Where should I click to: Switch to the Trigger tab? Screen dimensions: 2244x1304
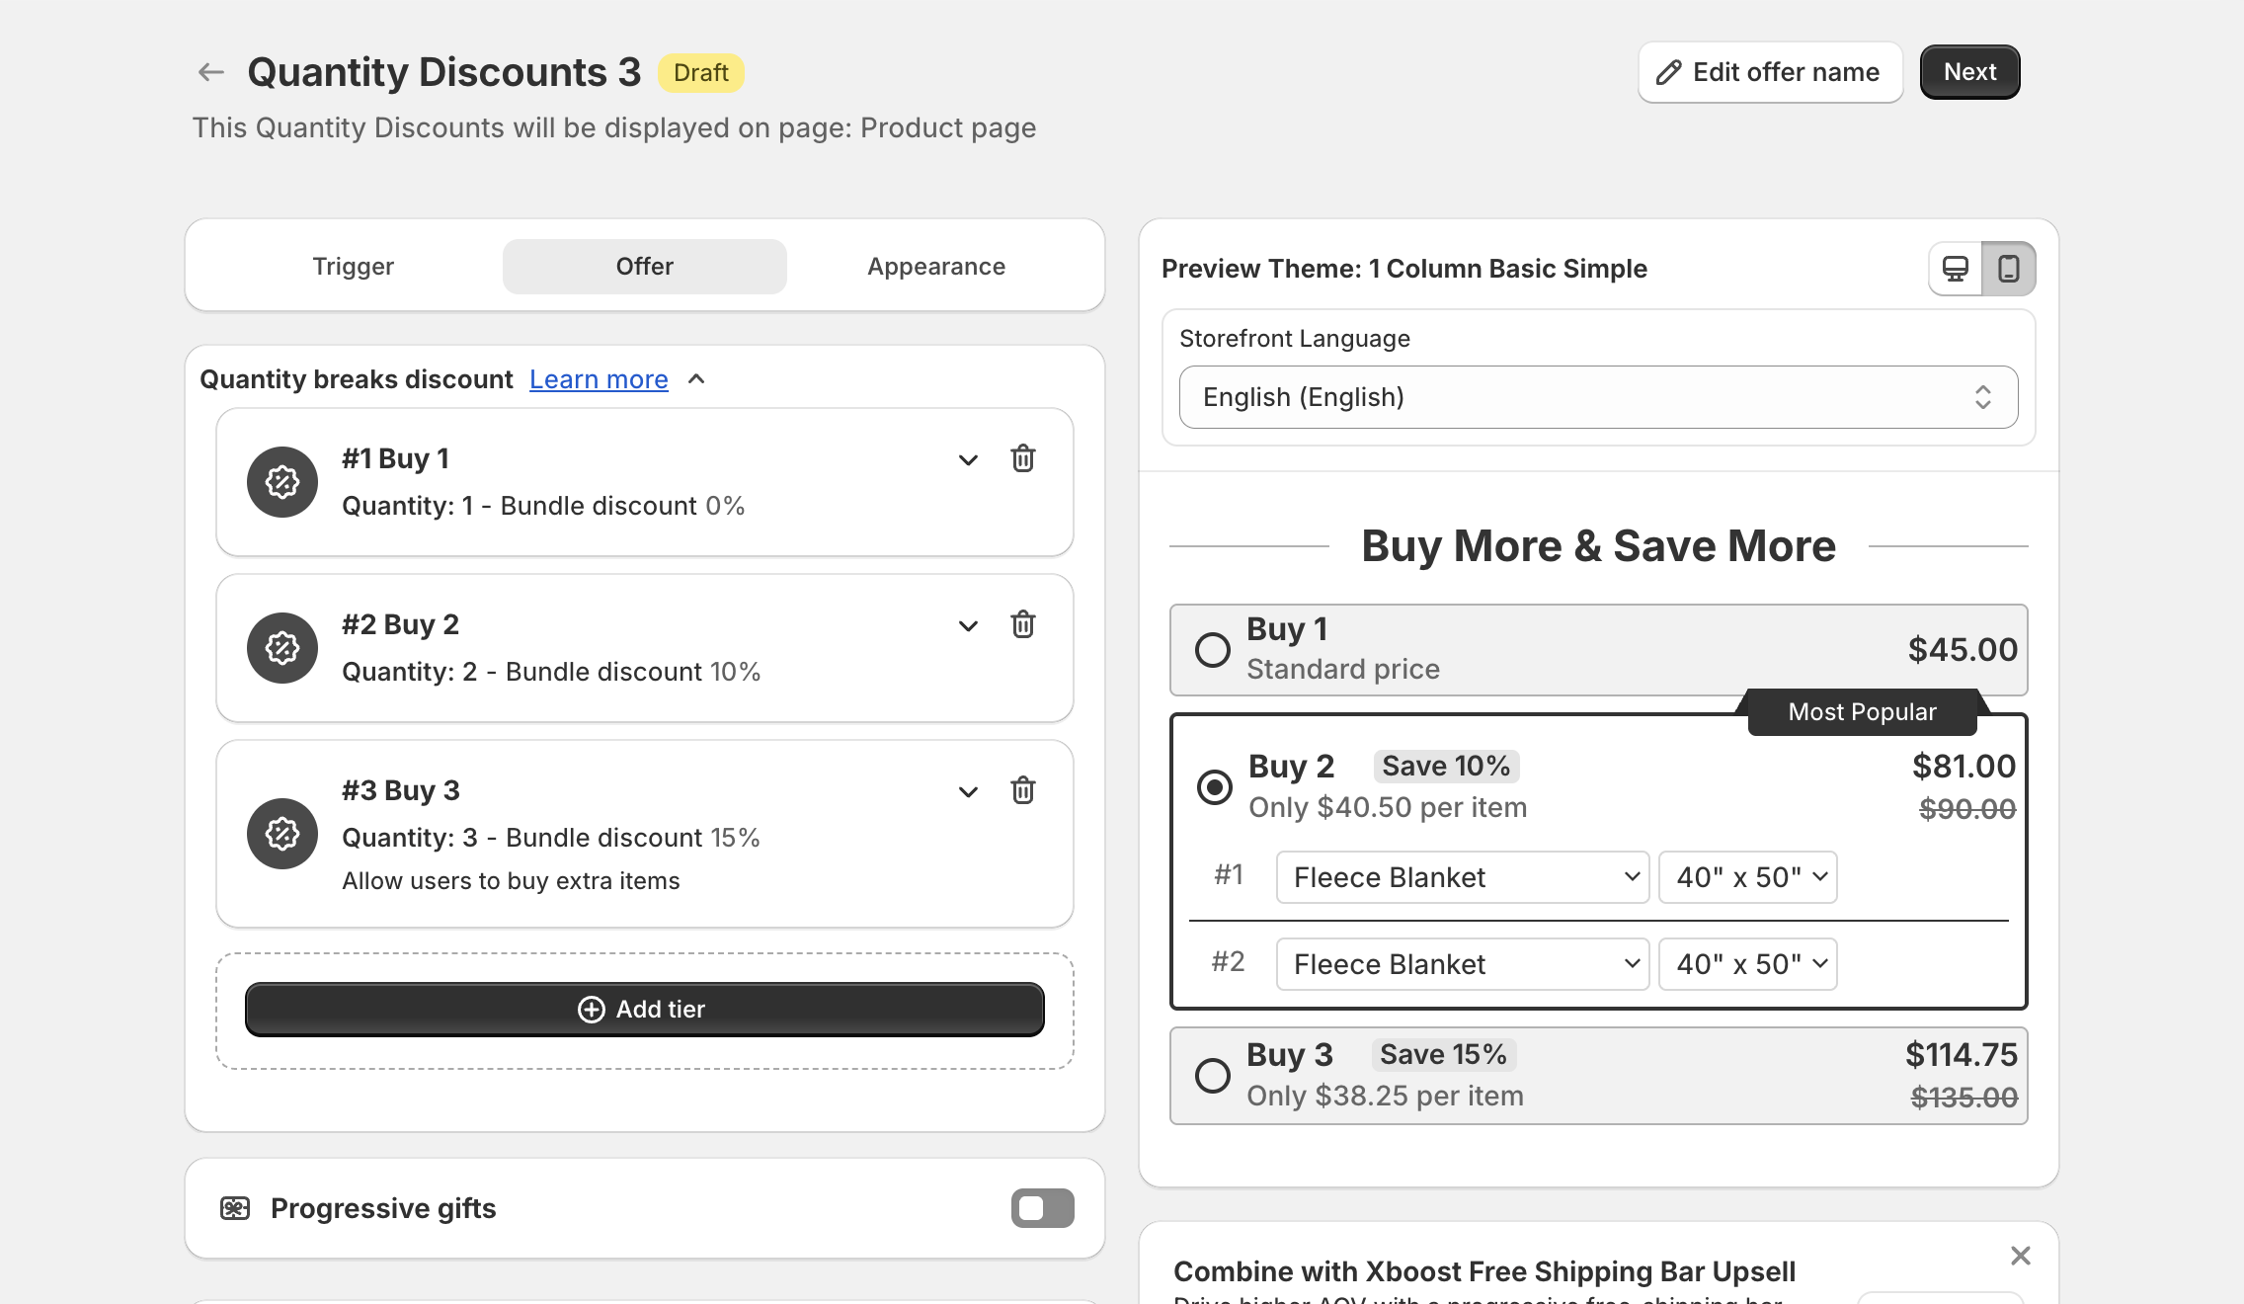pos(354,267)
